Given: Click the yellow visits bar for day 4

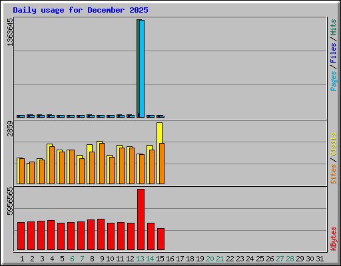Looking at the screenshot, I should coord(49,164).
